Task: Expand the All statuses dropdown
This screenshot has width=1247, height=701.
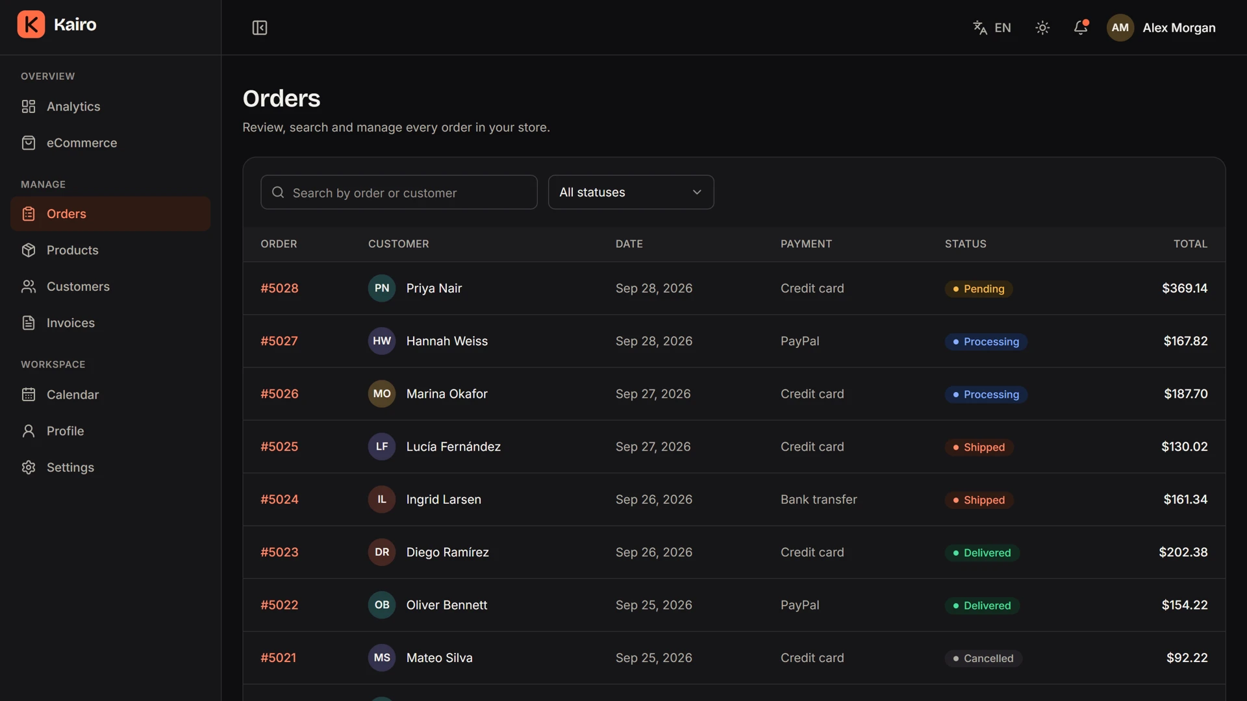Action: point(631,192)
